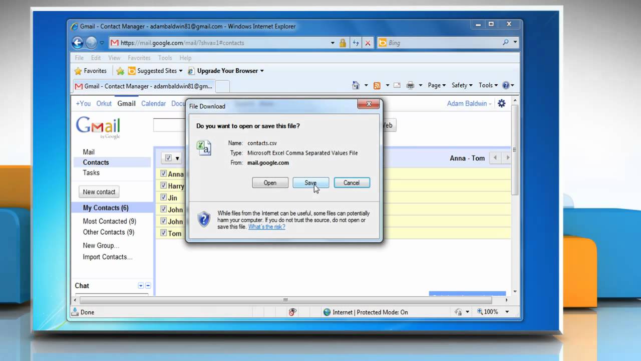Open the Tools command bar dropdown
The image size is (641, 361).
click(x=488, y=85)
